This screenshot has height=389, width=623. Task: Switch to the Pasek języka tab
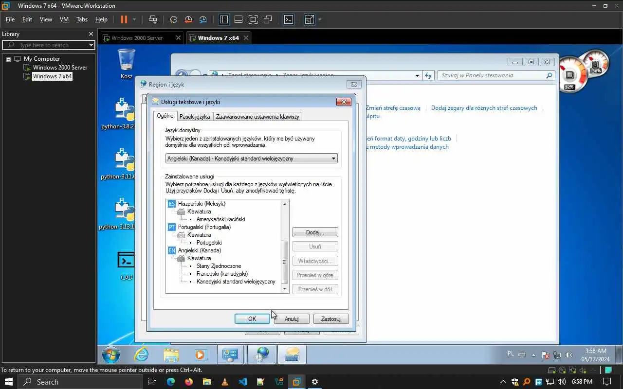pyautogui.click(x=195, y=117)
